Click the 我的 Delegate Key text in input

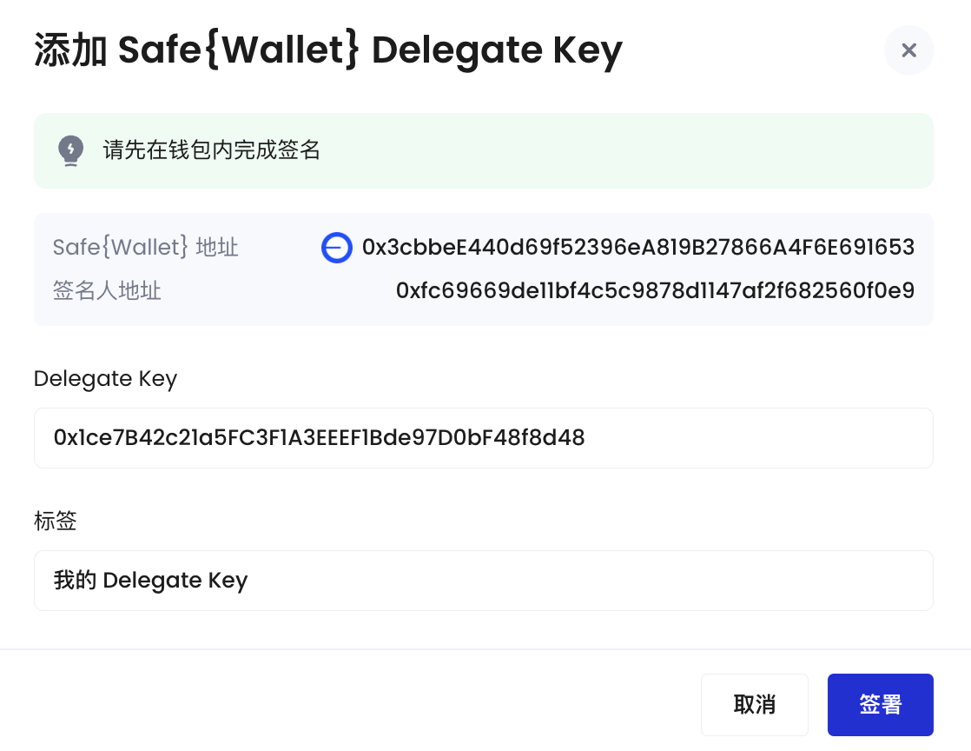tap(150, 581)
